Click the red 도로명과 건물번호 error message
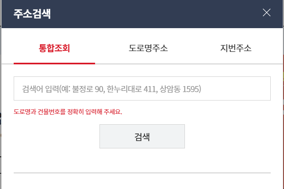This screenshot has height=189, width=284. (x=68, y=112)
